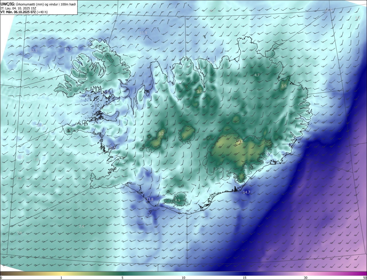Click the 14.7 value off the southeast coast
Screen dimensions: 367x280
tap(247, 192)
